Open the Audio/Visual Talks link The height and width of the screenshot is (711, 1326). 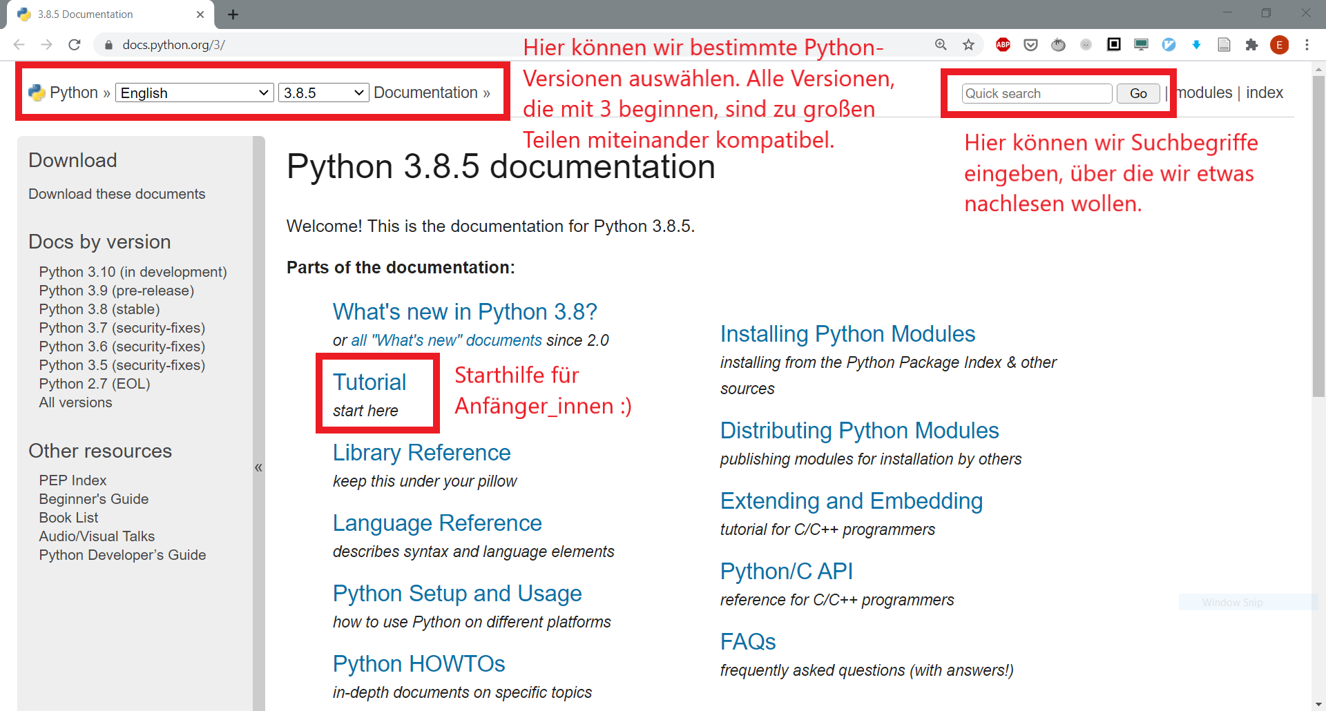tap(97, 536)
